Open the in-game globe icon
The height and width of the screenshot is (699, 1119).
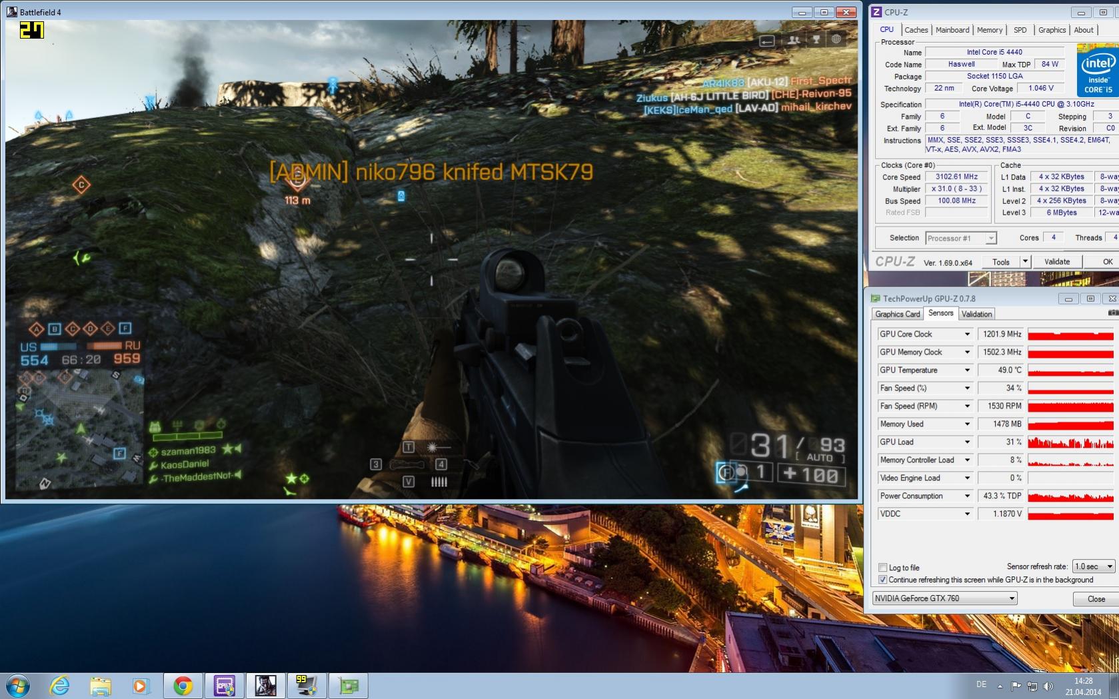click(836, 39)
